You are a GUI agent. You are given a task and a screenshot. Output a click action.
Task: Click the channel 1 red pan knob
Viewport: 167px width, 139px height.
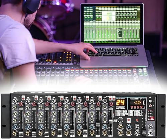pos(21,104)
